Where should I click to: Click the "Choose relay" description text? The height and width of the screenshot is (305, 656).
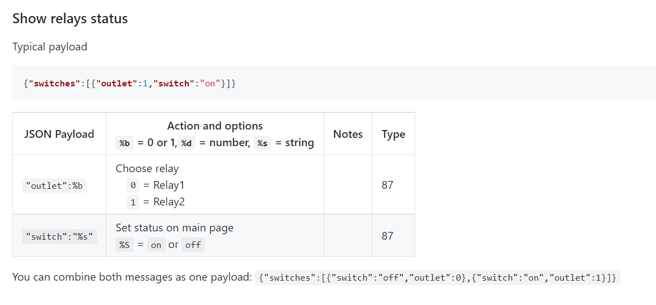click(147, 168)
